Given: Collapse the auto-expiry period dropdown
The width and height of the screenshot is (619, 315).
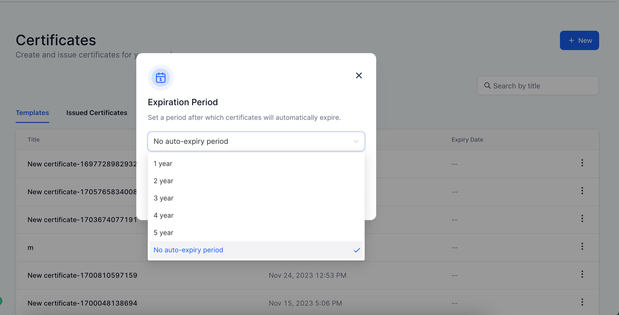Looking at the screenshot, I should pyautogui.click(x=356, y=142).
